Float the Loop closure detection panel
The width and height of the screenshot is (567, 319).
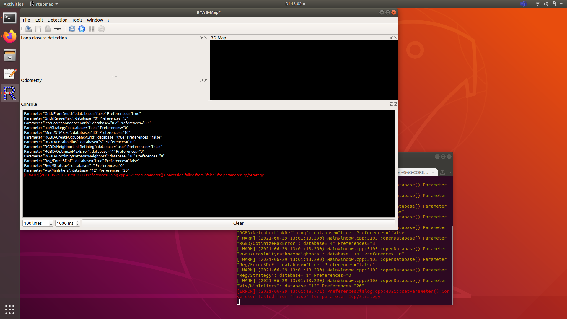[201, 38]
